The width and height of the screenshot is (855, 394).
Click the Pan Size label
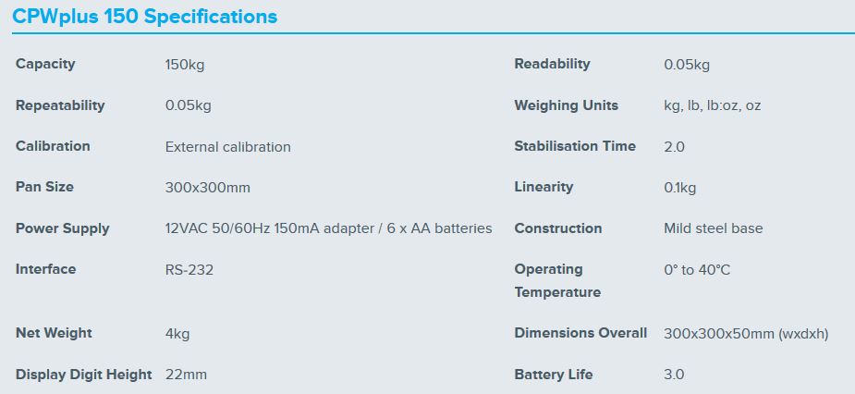[x=44, y=187]
